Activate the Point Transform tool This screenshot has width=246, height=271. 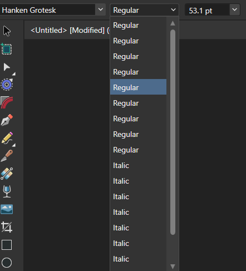pyautogui.click(x=7, y=85)
